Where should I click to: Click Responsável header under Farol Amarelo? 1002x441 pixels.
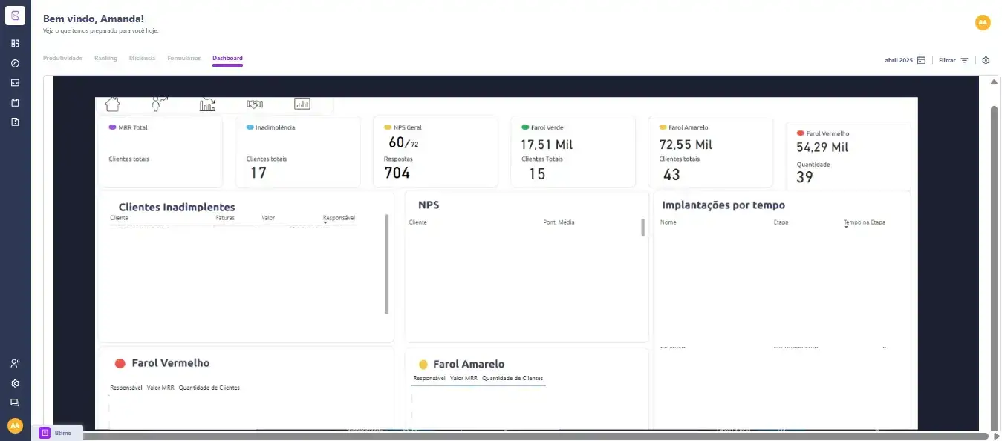tap(429, 378)
